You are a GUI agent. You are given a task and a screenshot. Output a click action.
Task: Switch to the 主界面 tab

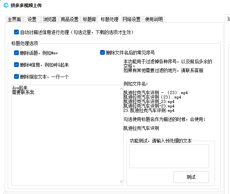point(14,19)
